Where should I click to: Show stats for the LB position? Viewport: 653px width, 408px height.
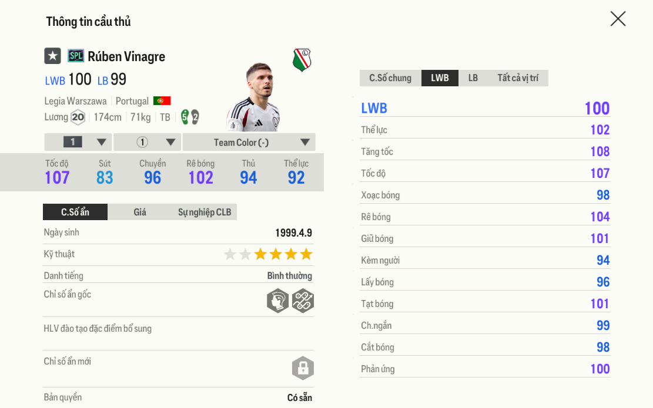(x=473, y=78)
